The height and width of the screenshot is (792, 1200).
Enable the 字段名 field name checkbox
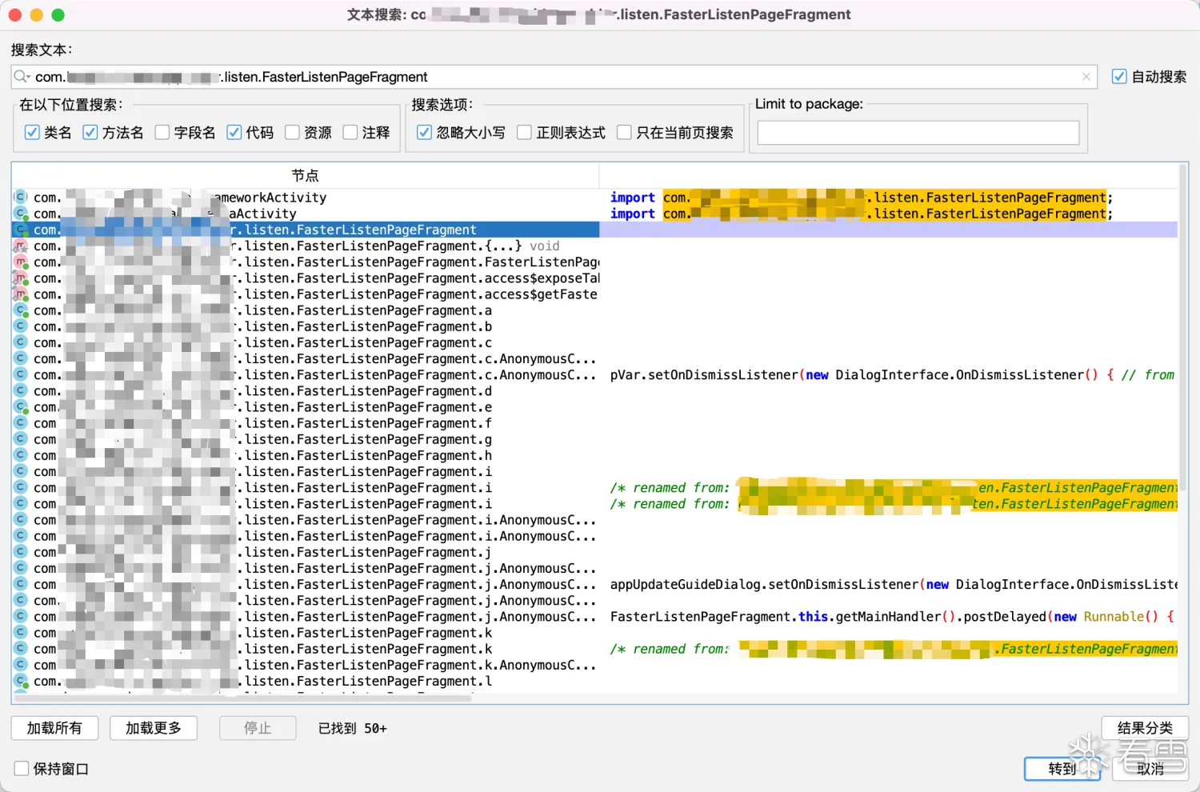tap(162, 132)
